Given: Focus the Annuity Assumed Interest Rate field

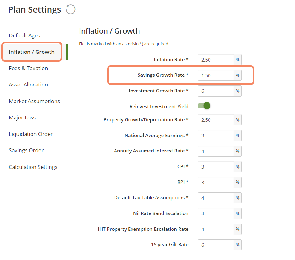Looking at the screenshot, I should (215, 151).
